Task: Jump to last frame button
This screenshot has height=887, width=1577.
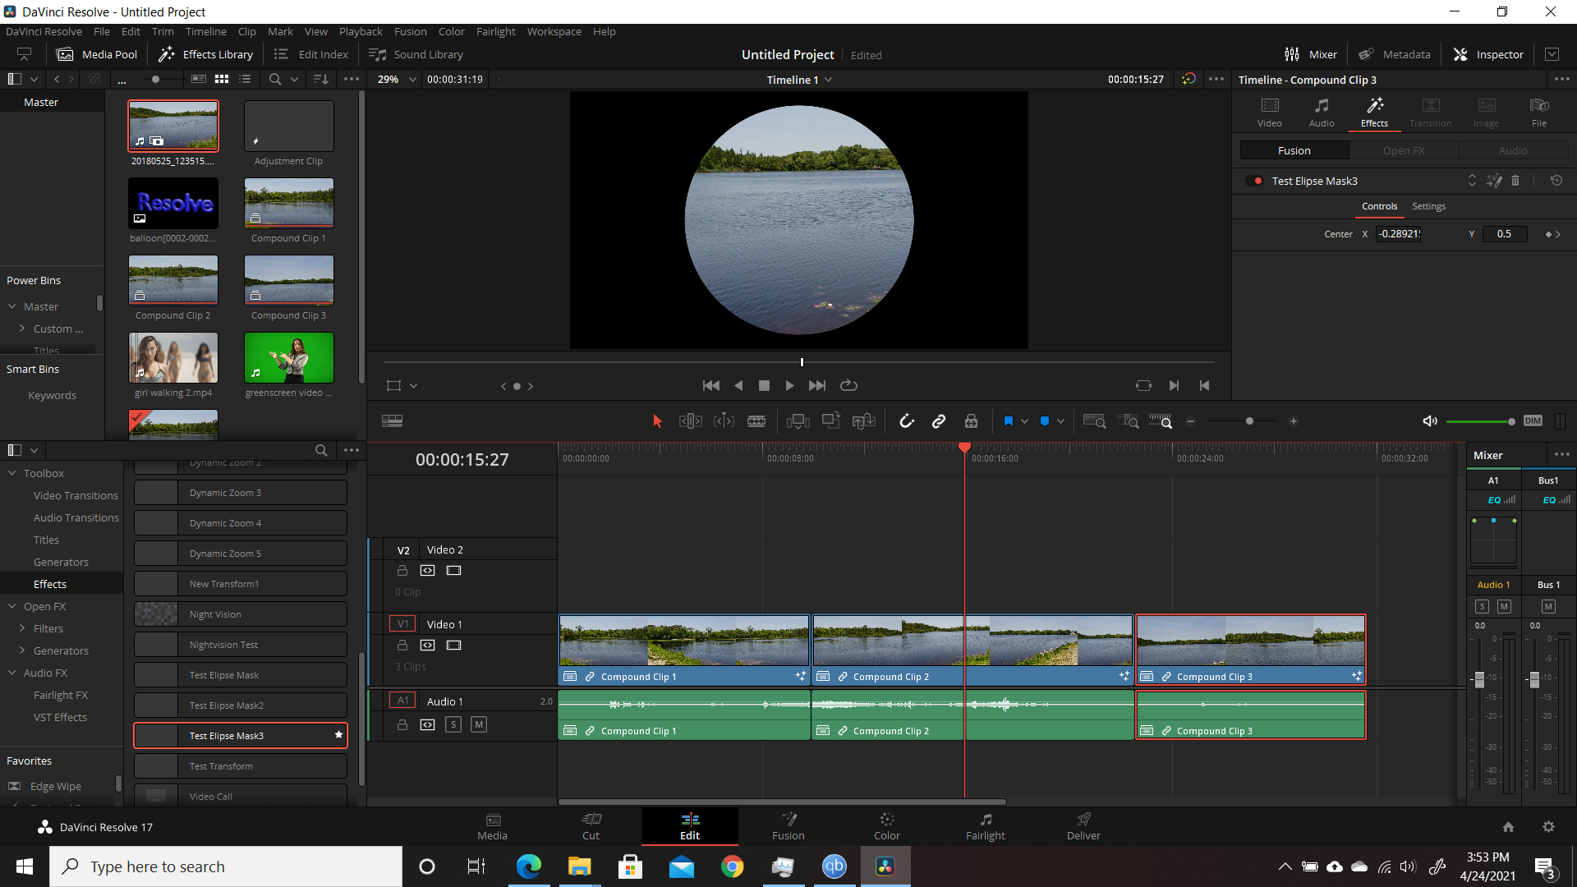Action: (817, 385)
